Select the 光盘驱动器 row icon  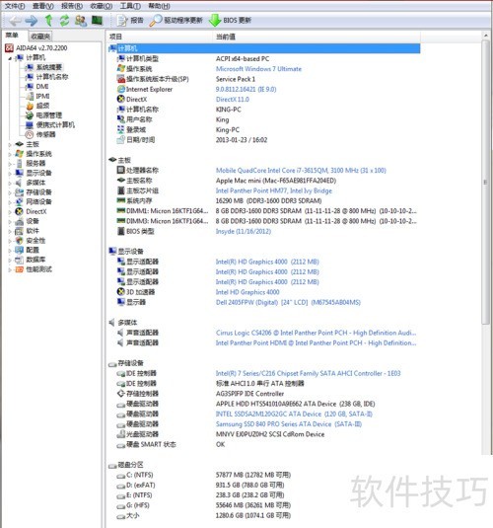pos(121,434)
